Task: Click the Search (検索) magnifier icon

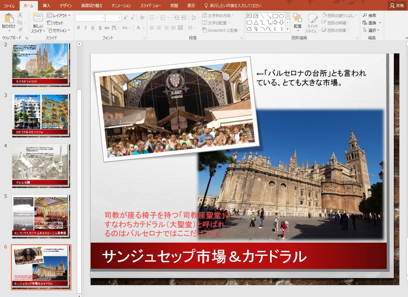Action: coord(365,15)
